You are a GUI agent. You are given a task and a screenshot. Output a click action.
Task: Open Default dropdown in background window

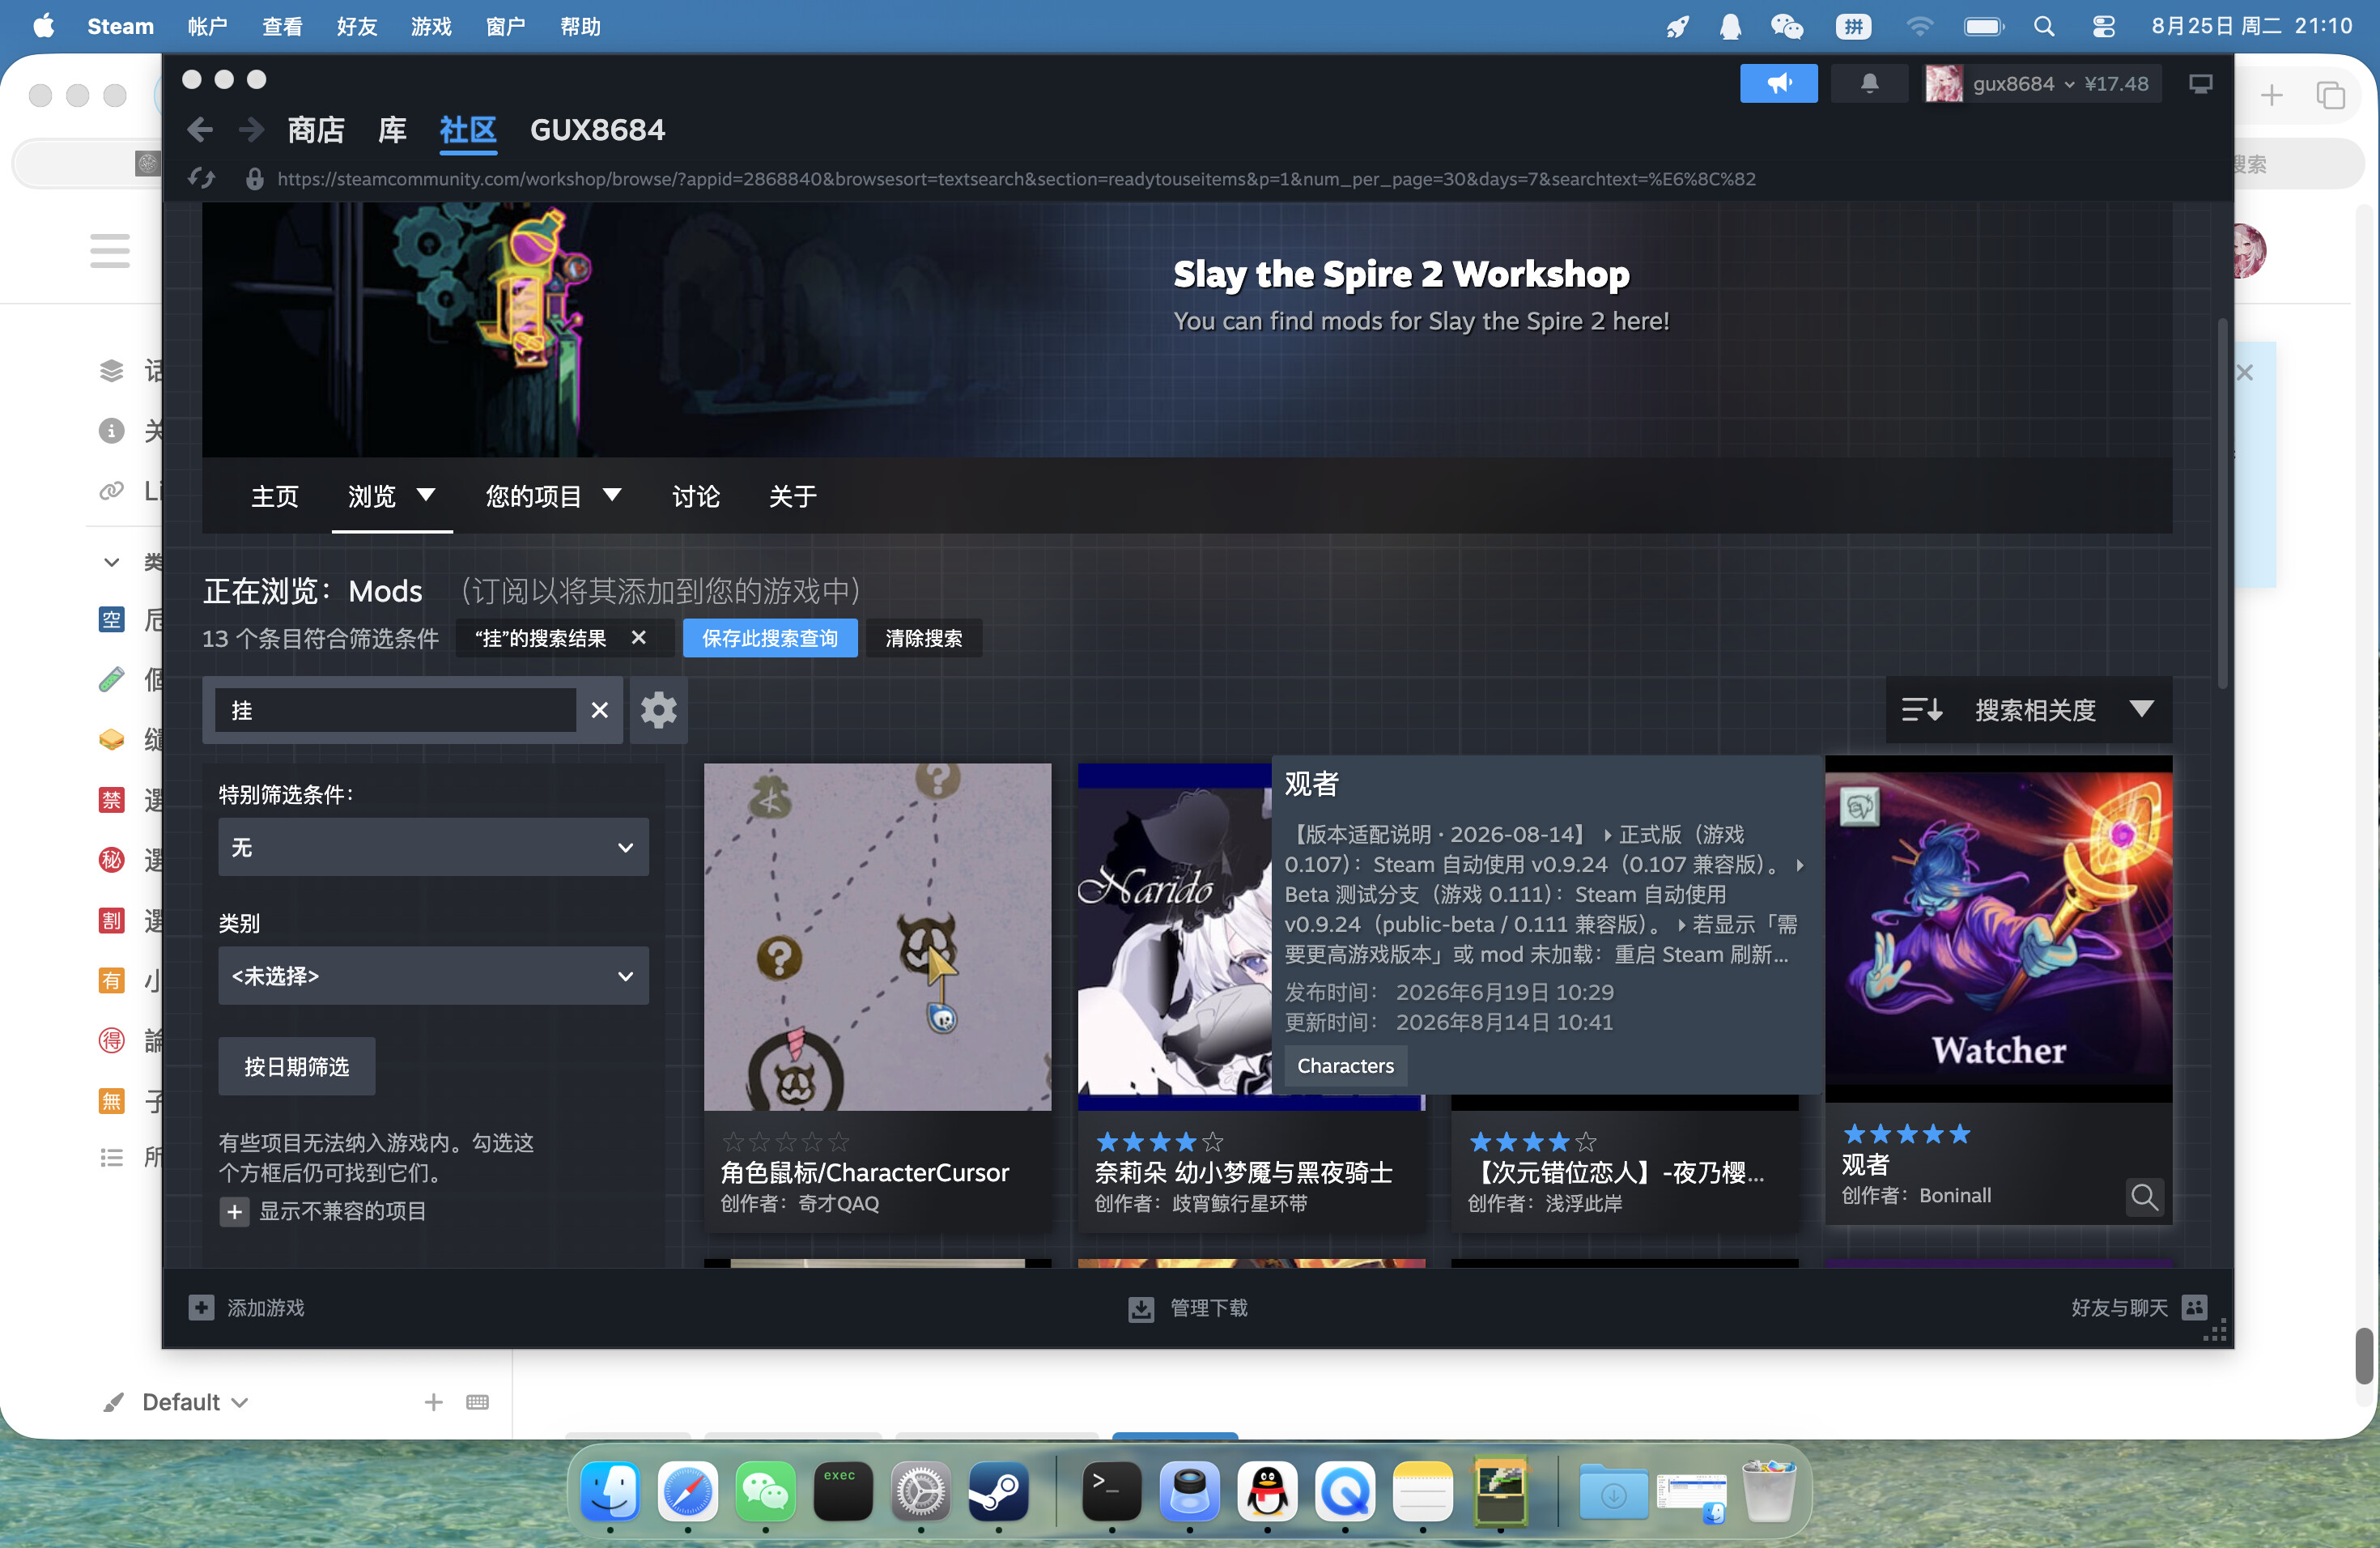tap(194, 1401)
